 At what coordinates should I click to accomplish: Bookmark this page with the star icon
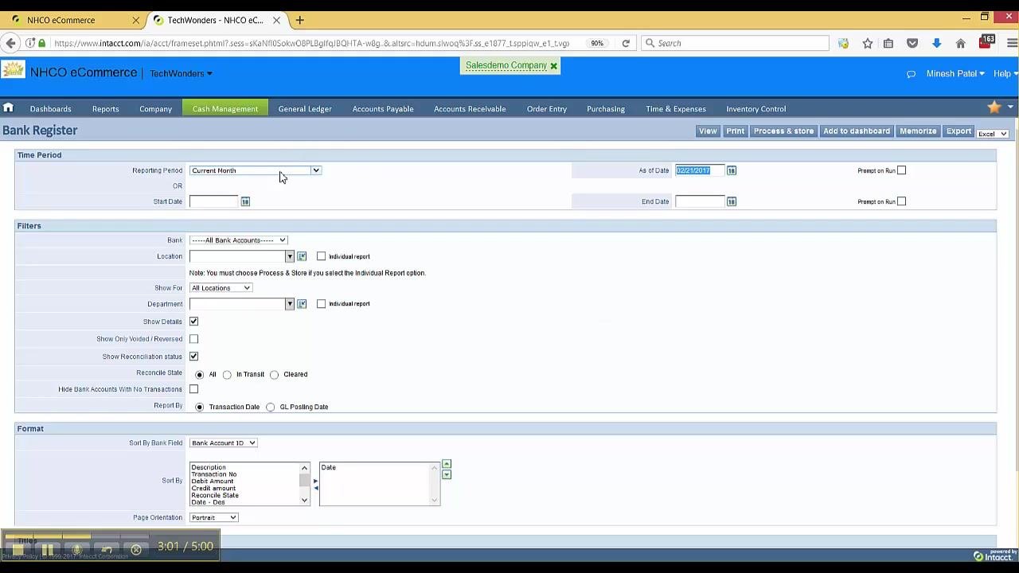pos(868,43)
